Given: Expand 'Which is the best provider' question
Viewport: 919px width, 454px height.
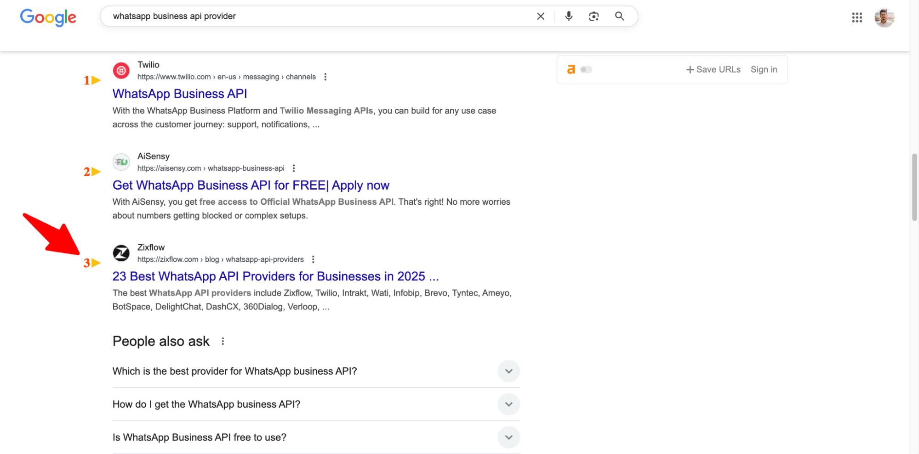Looking at the screenshot, I should (508, 371).
